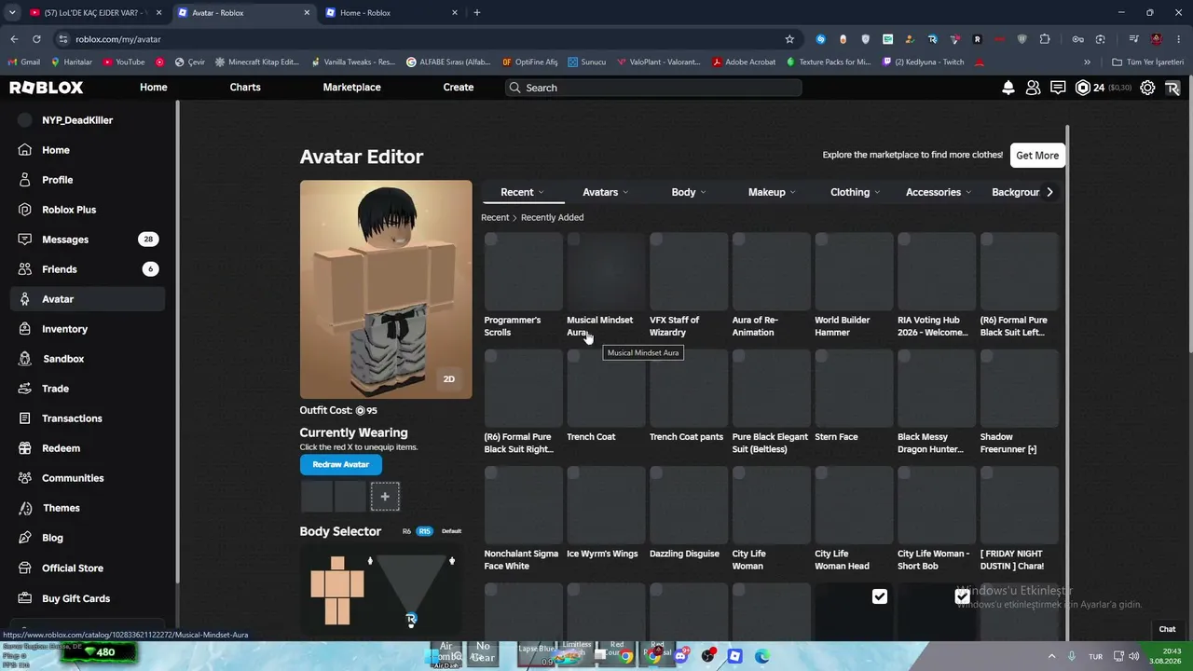This screenshot has height=671, width=1193.
Task: Open the Chrome tab search dropdown
Action: 12,13
